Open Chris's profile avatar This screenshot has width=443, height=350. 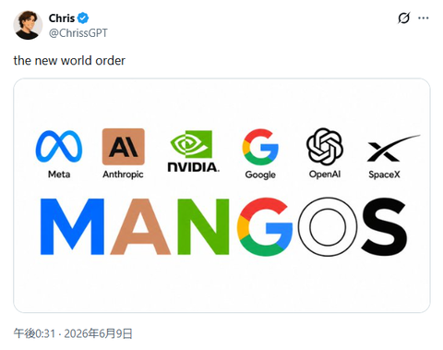(28, 25)
